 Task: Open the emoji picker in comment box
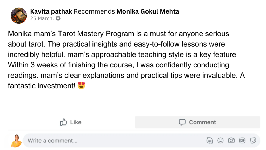220,141
